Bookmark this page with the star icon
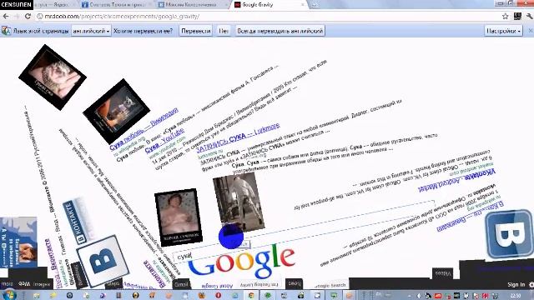This screenshot has height=300, width=534. coord(506,17)
